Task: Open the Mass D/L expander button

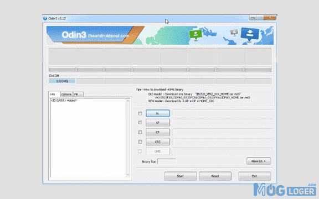Action: (x=259, y=161)
